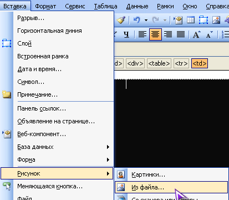229x200 pixels.
Task: Open the Таблица menu
Action: pos(105,6)
